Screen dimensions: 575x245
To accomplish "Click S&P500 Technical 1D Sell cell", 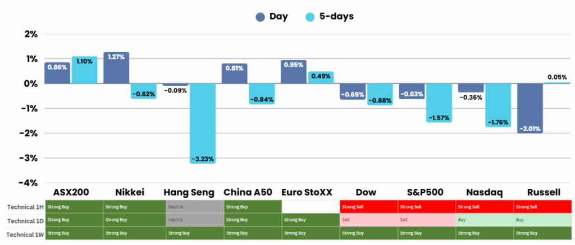I will [x=426, y=220].
